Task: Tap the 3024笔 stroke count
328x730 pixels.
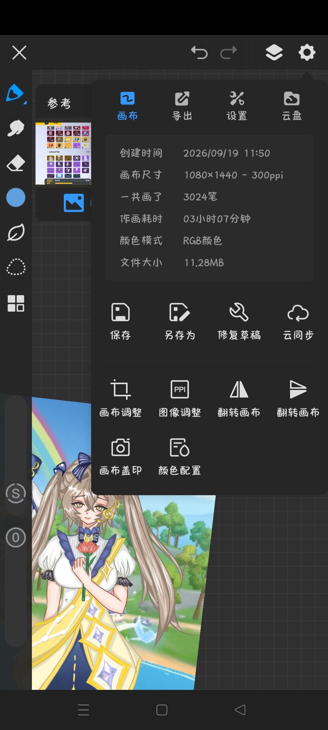Action: pos(200,197)
